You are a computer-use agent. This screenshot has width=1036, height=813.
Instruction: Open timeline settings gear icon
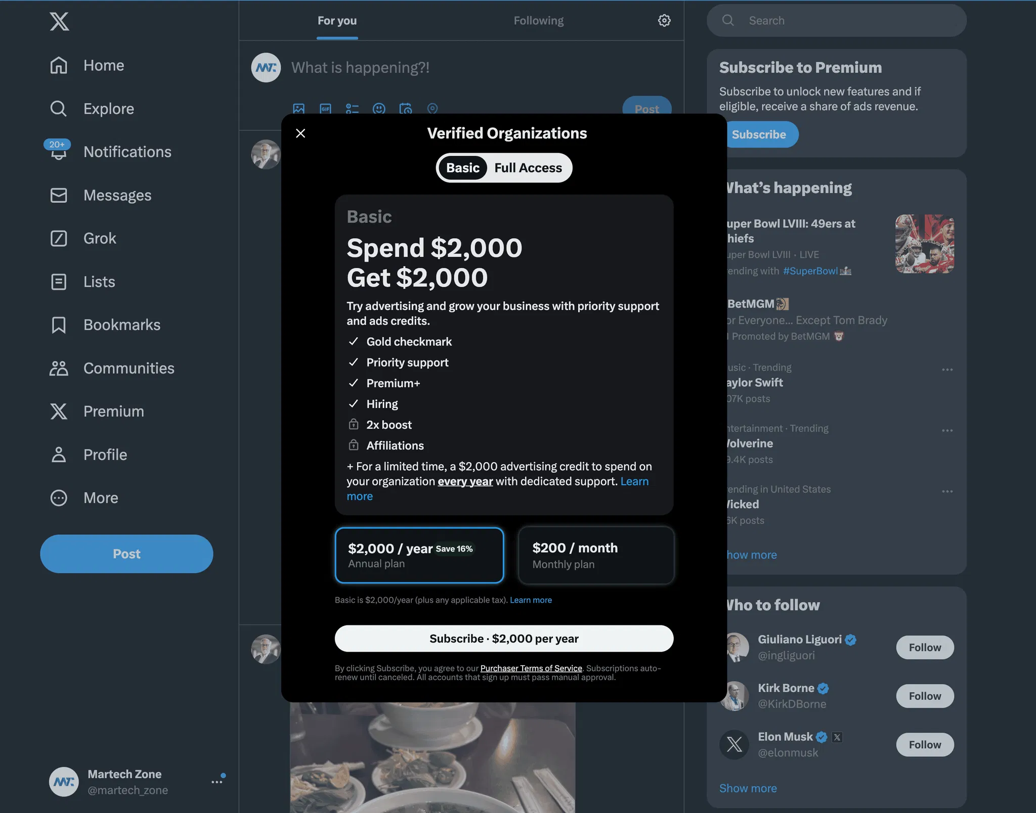tap(664, 20)
